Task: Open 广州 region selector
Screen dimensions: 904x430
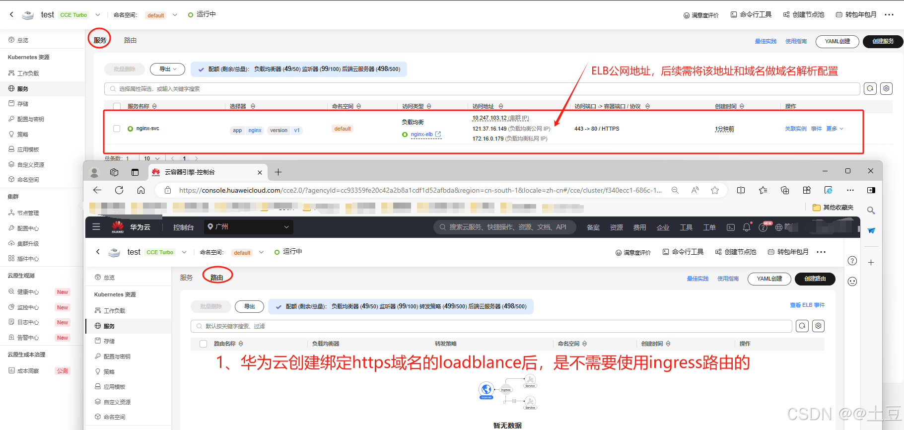Action: [x=248, y=227]
